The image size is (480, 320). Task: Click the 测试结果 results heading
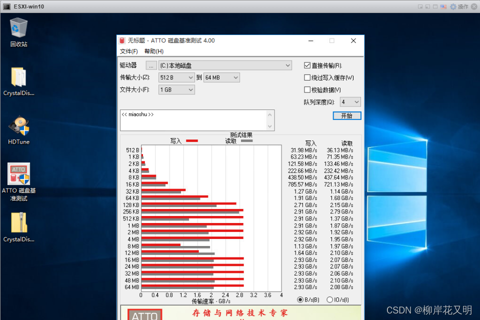[241, 135]
